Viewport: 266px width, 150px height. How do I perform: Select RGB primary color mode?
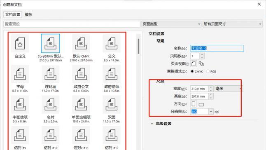(208, 71)
